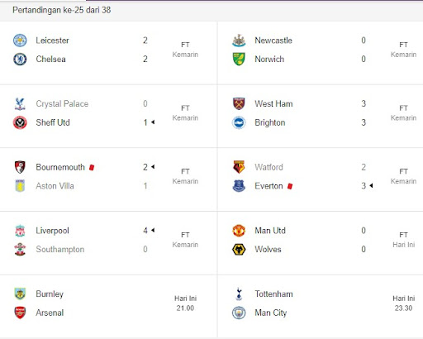Select the Watford club badge
Screen dimensions: 423x339
point(239,167)
